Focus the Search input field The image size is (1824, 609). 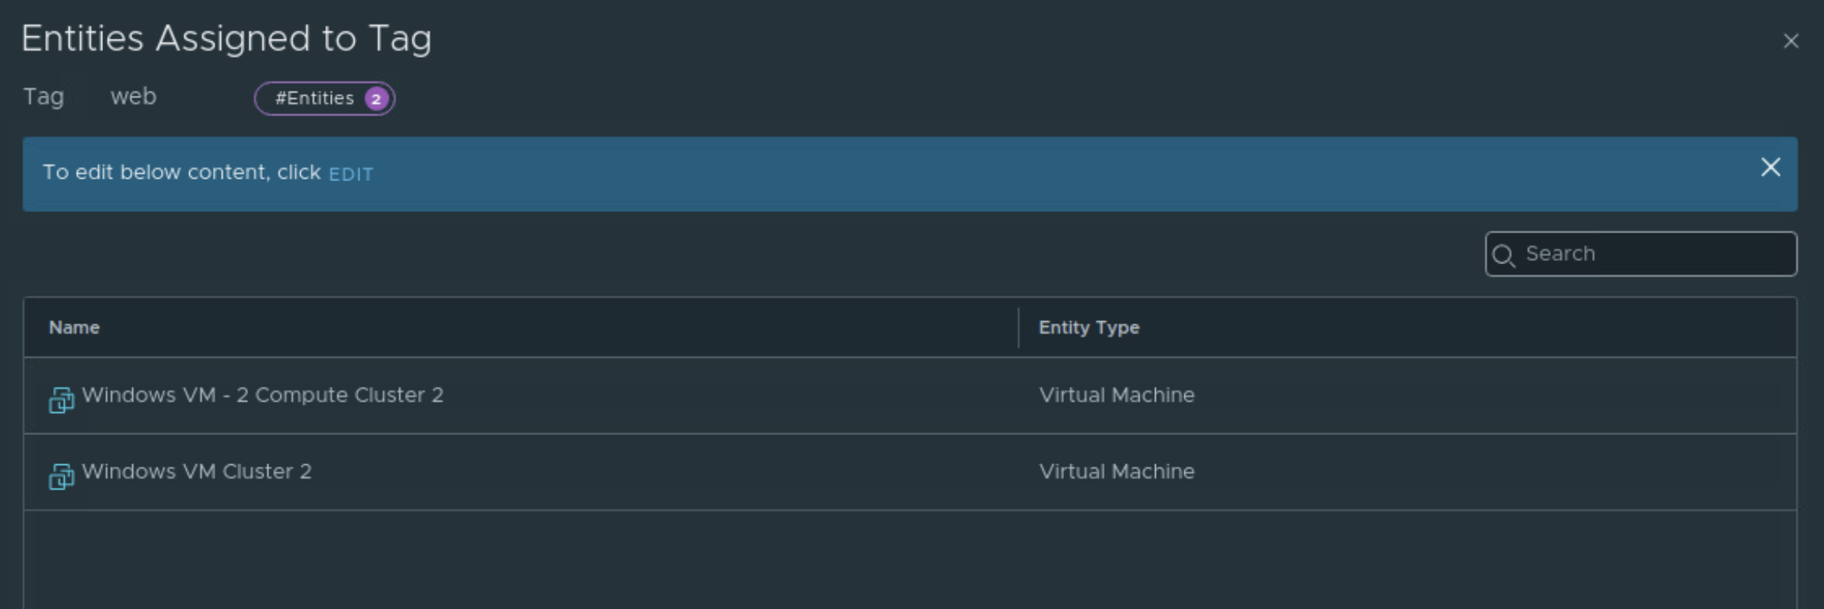pyautogui.click(x=1655, y=254)
